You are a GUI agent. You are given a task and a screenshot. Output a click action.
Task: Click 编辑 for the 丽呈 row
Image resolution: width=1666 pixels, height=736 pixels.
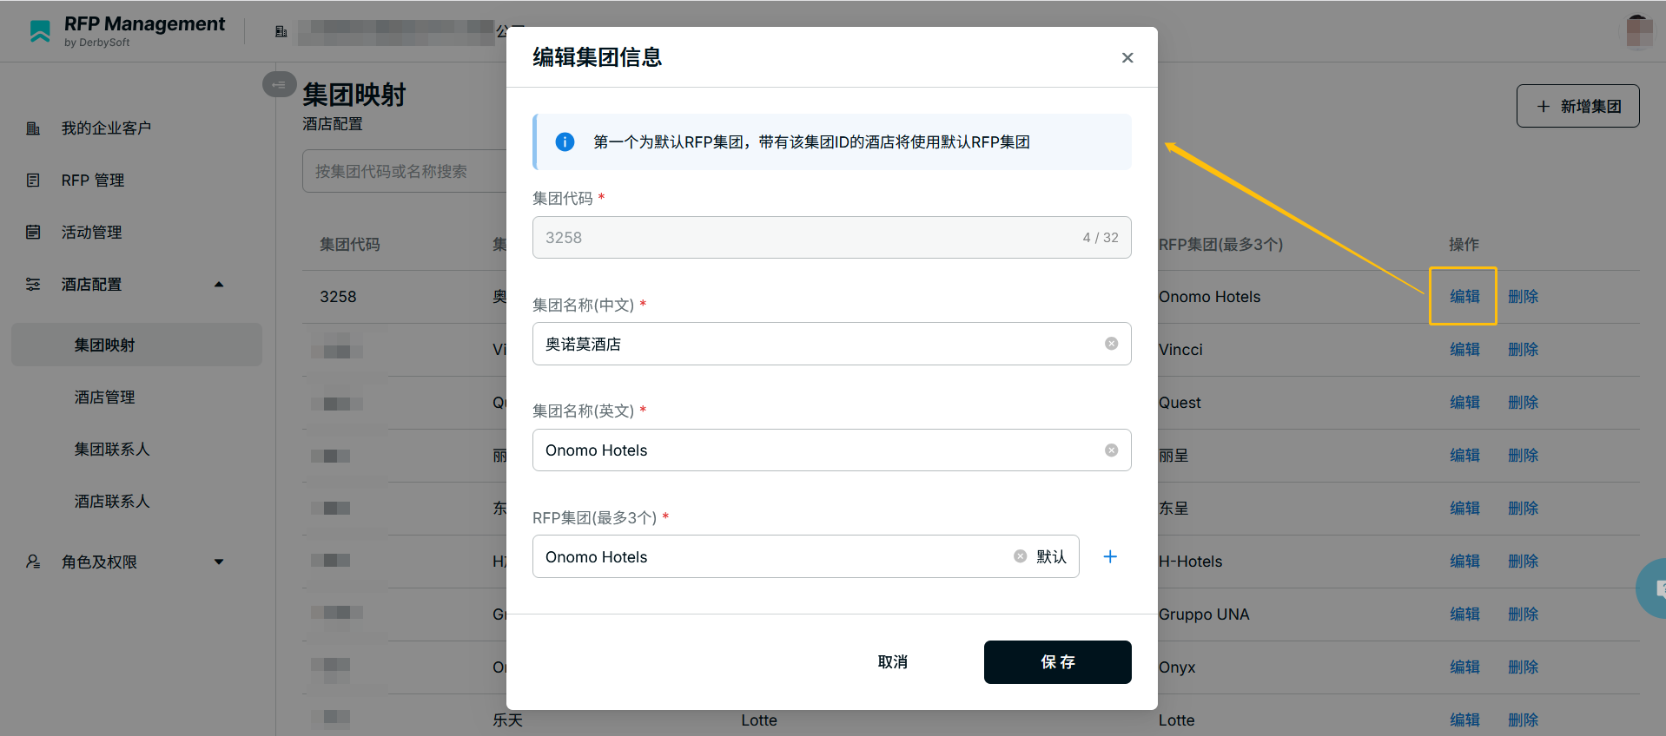point(1464,456)
